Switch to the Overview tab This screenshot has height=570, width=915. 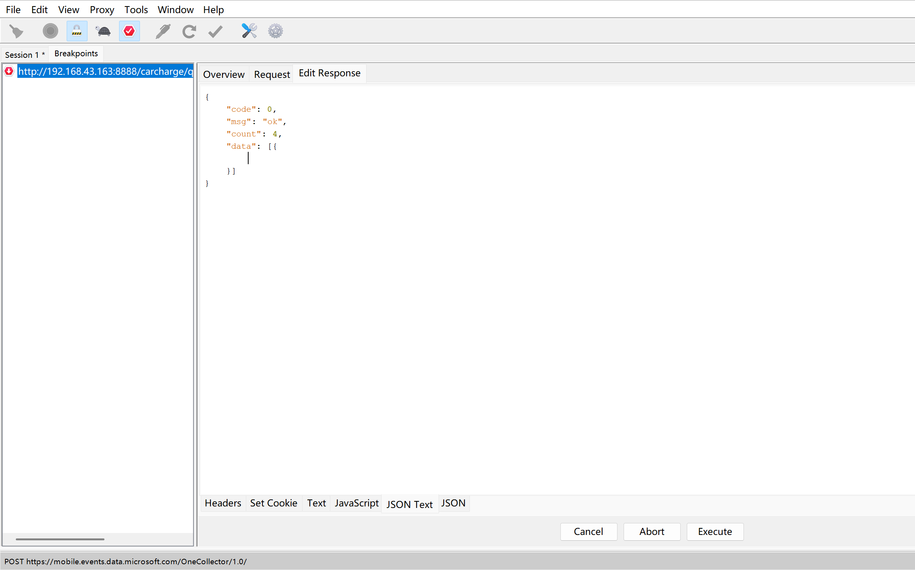224,74
